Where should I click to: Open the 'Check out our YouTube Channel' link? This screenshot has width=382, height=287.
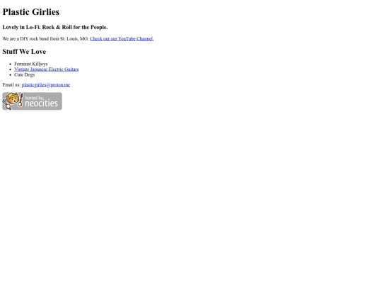click(122, 39)
